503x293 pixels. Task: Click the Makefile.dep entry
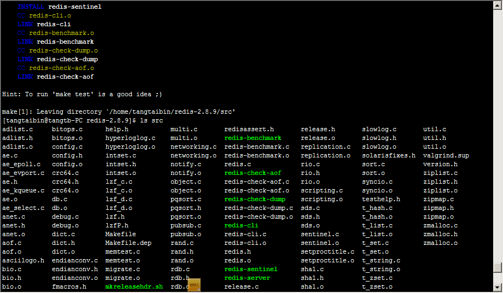(x=128, y=243)
